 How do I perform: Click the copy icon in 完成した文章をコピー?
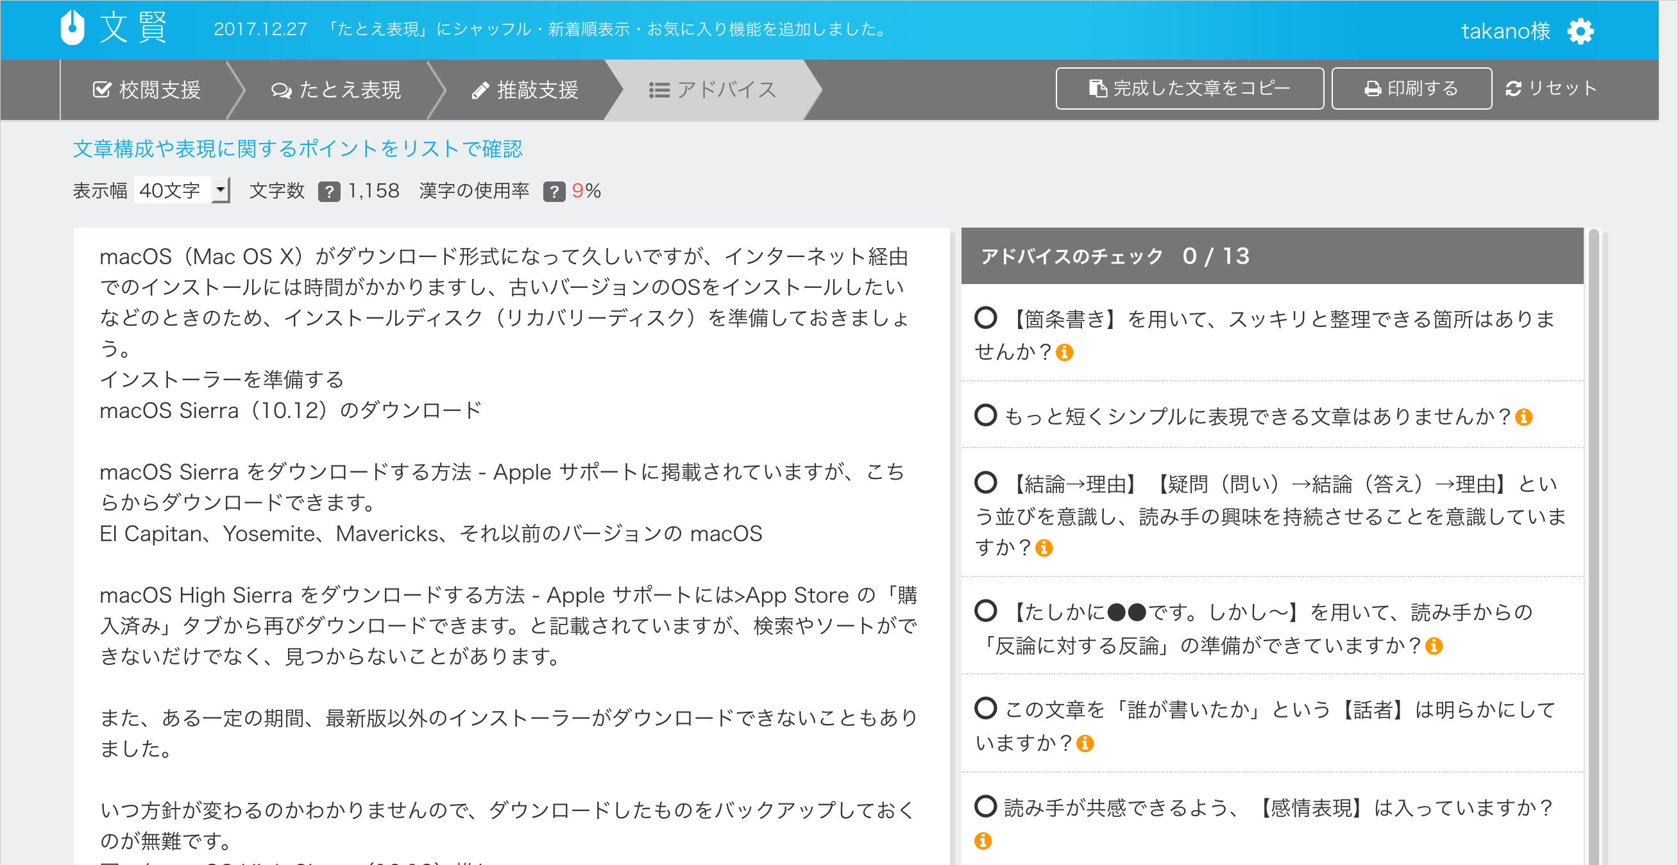click(1097, 88)
